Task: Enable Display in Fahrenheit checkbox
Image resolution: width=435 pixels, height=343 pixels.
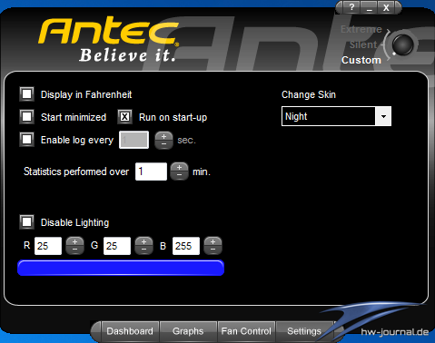Action: pyautogui.click(x=27, y=94)
